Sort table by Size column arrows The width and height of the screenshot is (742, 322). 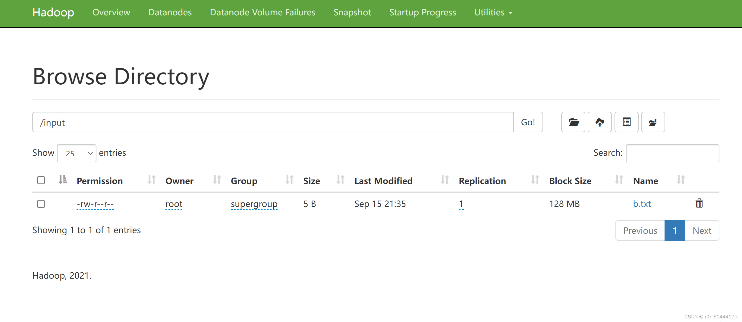tap(341, 180)
